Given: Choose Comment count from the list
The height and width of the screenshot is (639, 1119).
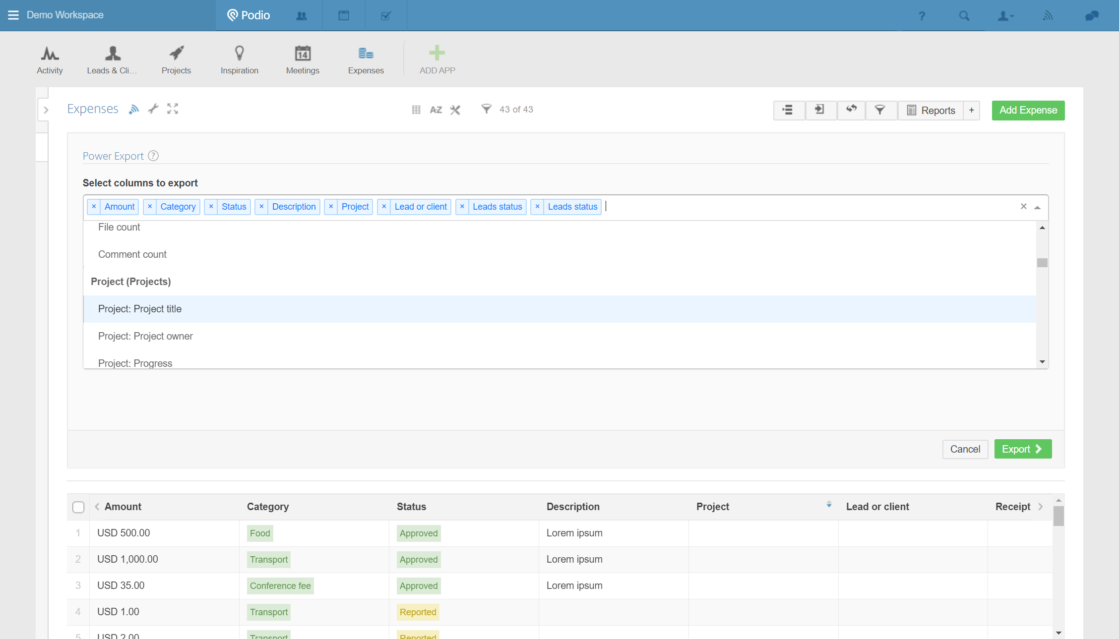Looking at the screenshot, I should [x=132, y=254].
